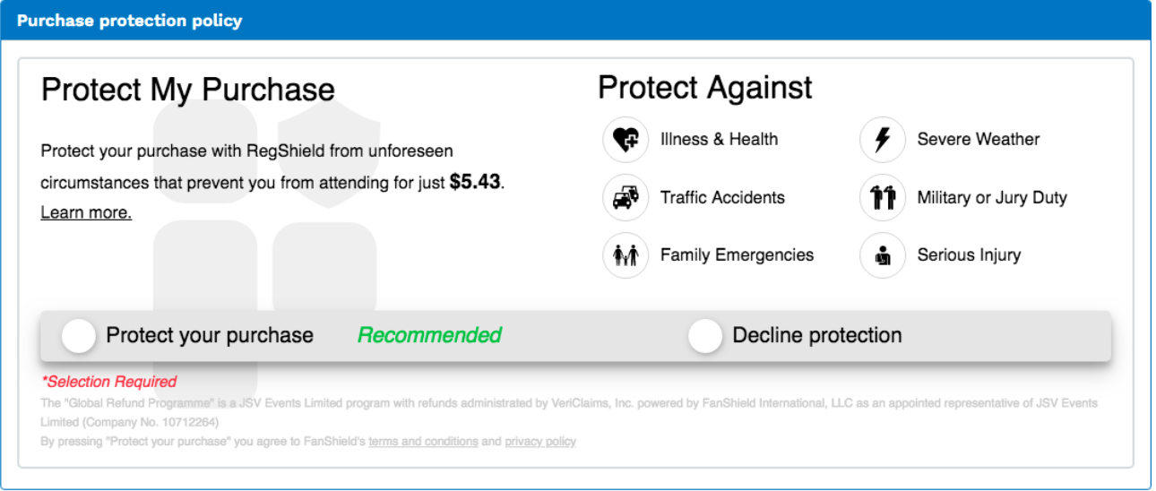
Task: Click the red Selection Required notice
Action: [109, 382]
